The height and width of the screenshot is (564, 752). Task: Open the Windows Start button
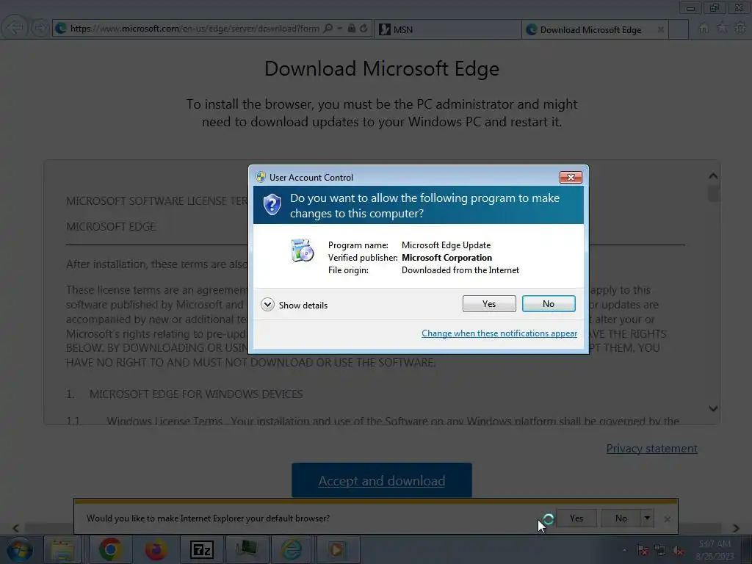(20, 549)
